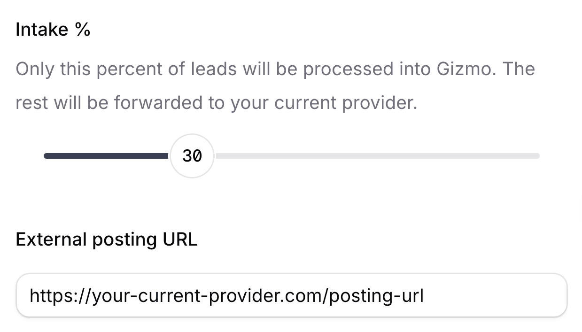Click the percent sign in Intake %
Image resolution: width=582 pixels, height=332 pixels.
point(83,29)
